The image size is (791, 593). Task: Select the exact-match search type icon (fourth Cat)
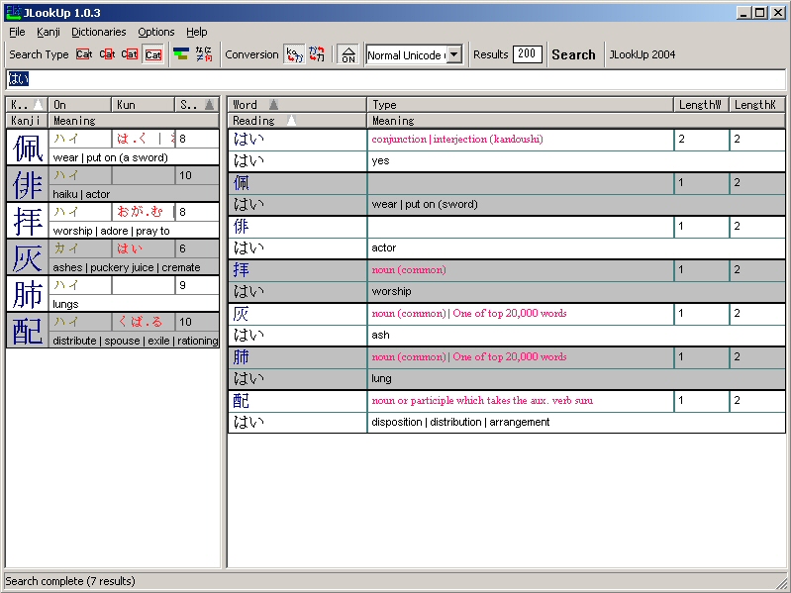tap(153, 54)
